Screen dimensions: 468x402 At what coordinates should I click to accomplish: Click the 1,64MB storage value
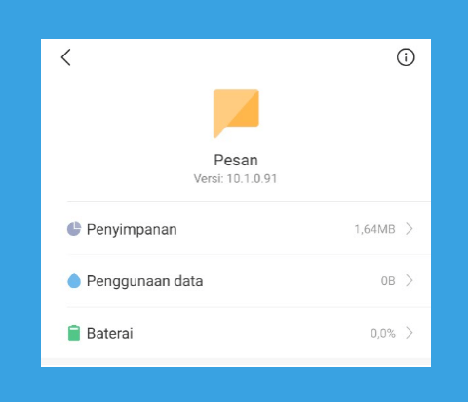[374, 229]
